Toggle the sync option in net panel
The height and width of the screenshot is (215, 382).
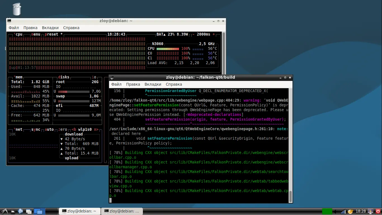click(36, 129)
